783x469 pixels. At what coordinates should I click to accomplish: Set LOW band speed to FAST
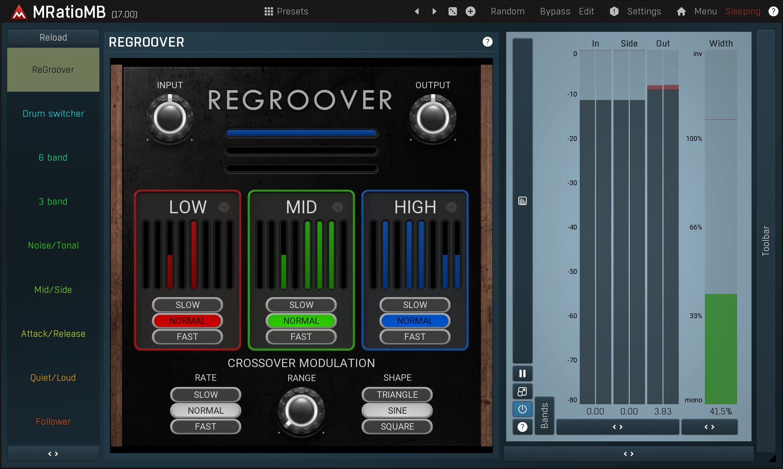click(x=187, y=337)
